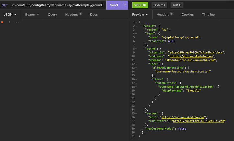Switch to the Query tab
The image size is (234, 141).
click(52, 15)
